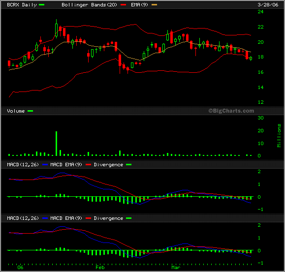Screen dimensions: 285x272
Task: Click the Volume panel header label
Action: tap(16, 111)
